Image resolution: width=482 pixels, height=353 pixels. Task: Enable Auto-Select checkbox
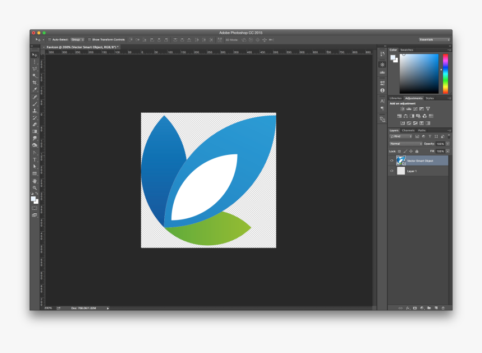(x=49, y=40)
